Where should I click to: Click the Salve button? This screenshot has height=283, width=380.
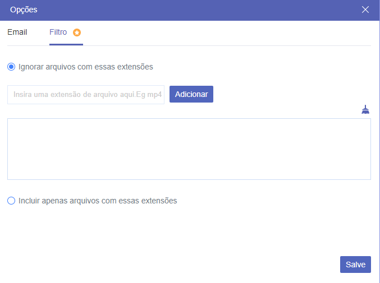point(355,265)
